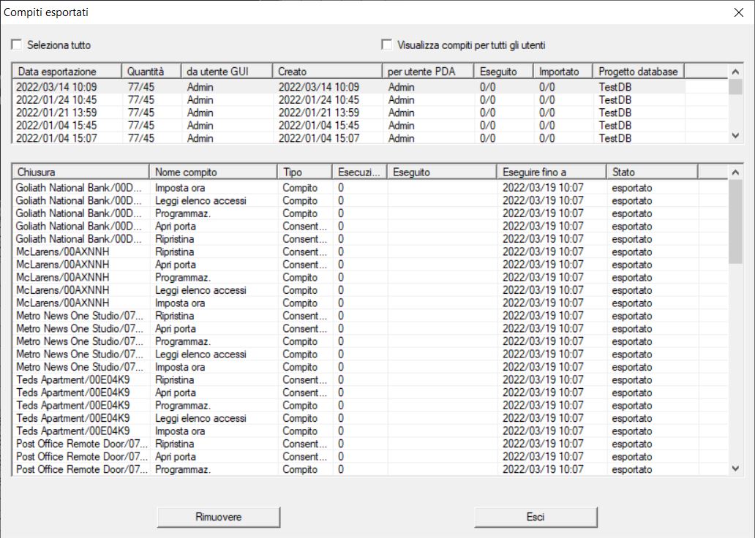Sort by Data esportazione column header

[x=67, y=72]
